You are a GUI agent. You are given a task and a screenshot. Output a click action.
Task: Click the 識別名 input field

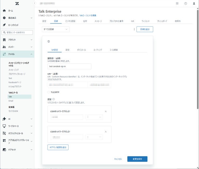(x=70, y=66)
